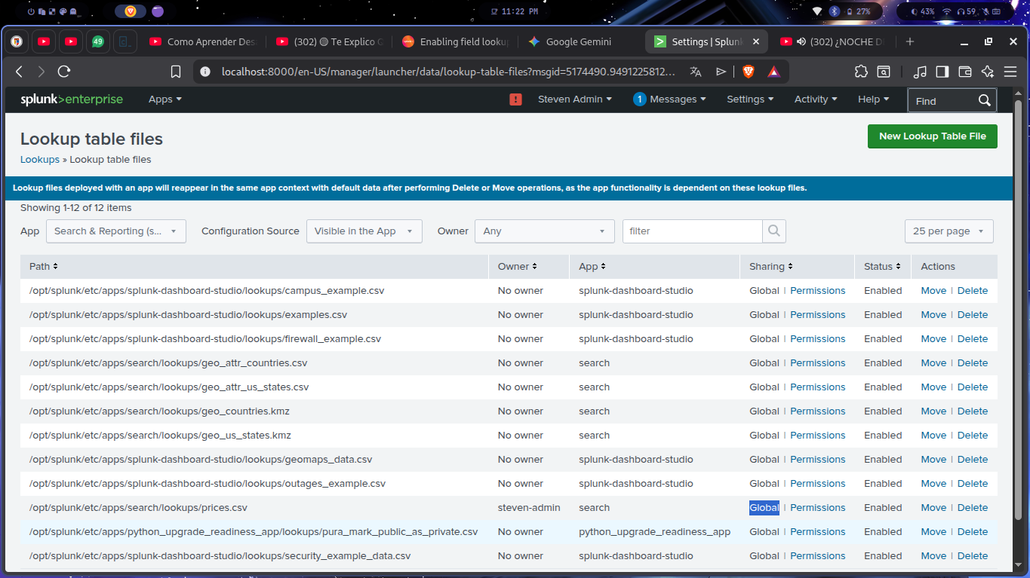The image size is (1030, 578).
Task: Sort the table by the Sharing column
Action: click(770, 266)
